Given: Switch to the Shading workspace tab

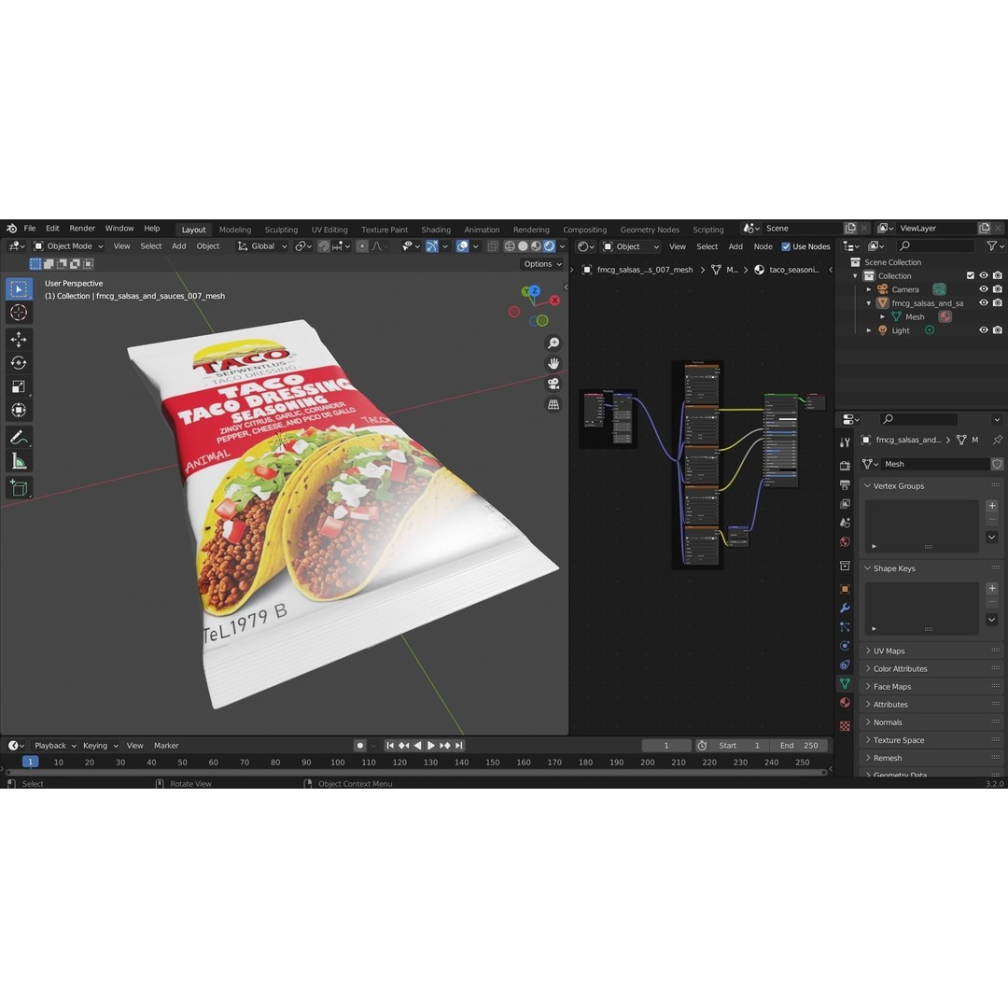Looking at the screenshot, I should tap(436, 230).
